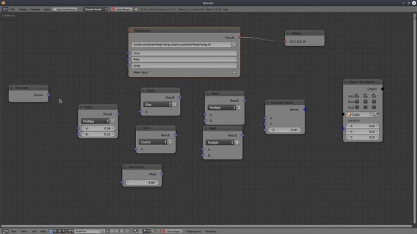Open View menu in bottom bar
The image size is (417, 234).
pyautogui.click(x=14, y=231)
